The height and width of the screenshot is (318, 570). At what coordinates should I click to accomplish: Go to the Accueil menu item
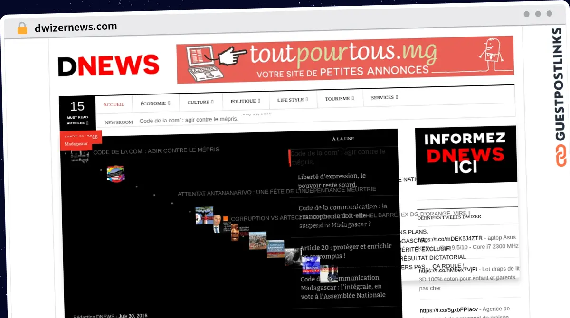coord(114,104)
